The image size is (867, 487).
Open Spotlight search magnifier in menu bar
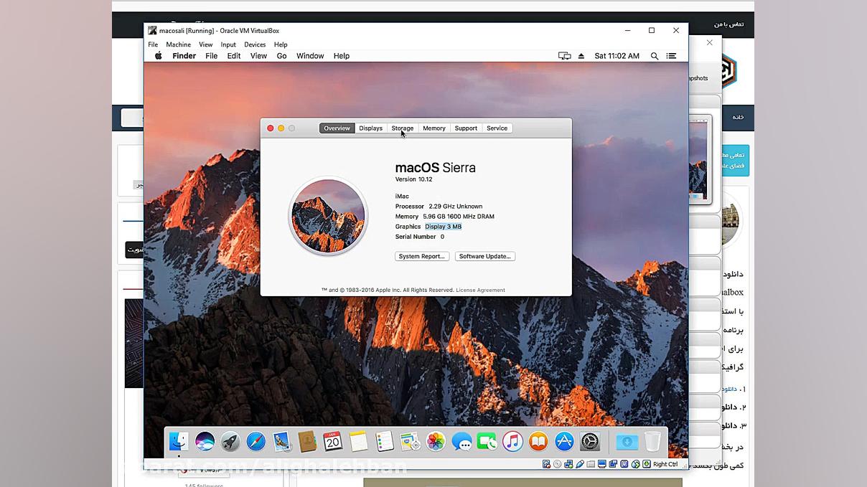[x=655, y=56]
